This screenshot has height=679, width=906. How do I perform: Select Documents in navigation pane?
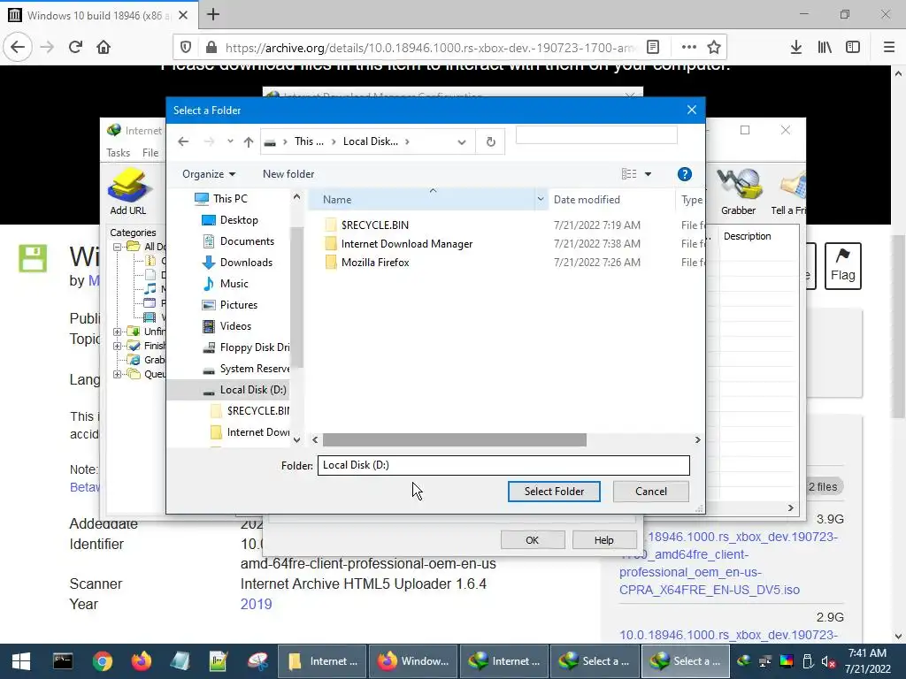pyautogui.click(x=247, y=241)
